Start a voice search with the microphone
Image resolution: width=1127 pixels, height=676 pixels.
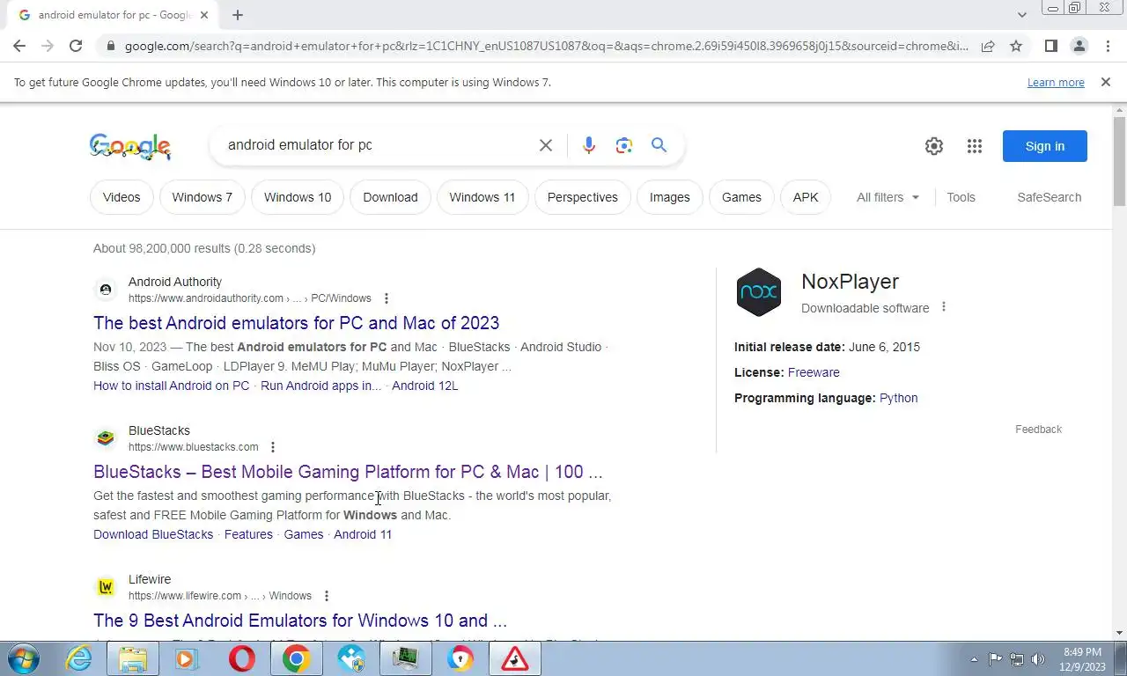[589, 145]
